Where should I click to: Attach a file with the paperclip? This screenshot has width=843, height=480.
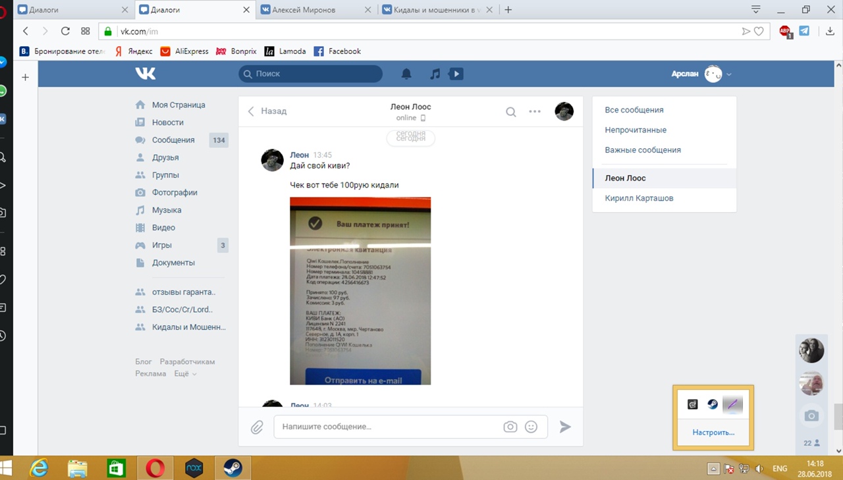[257, 427]
